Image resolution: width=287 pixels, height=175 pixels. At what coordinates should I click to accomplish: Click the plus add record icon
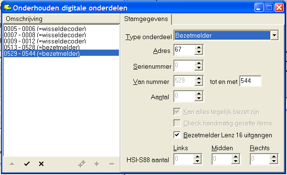pos(96,164)
